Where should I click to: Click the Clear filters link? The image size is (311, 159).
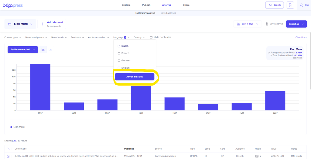tap(301, 37)
